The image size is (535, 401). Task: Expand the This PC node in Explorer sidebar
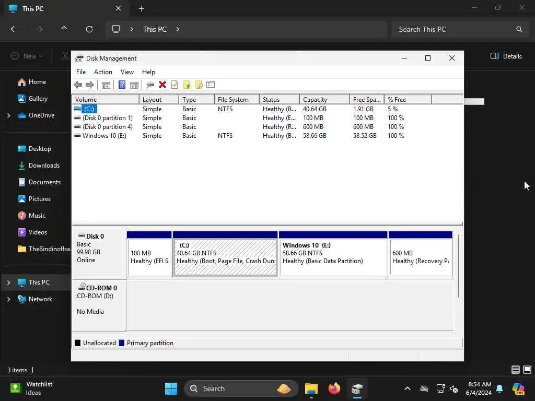coord(8,282)
